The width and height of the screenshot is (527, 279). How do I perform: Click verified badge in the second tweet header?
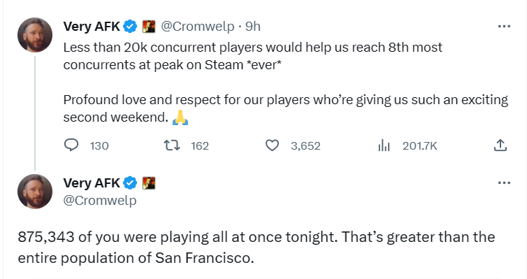click(x=130, y=183)
